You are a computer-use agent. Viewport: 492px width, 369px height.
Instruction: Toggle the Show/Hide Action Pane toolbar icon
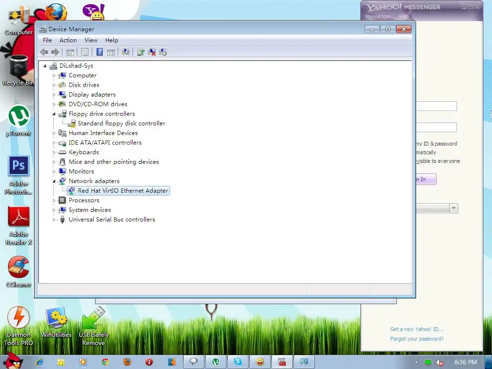pyautogui.click(x=111, y=52)
